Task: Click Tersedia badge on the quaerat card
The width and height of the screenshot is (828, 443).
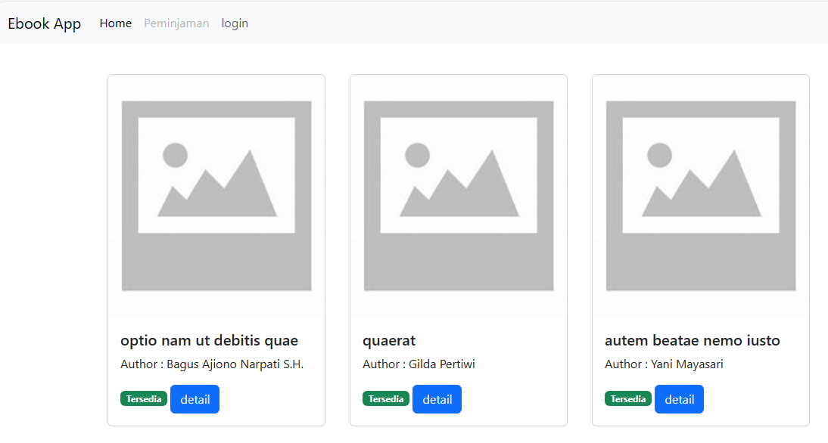Action: 386,399
